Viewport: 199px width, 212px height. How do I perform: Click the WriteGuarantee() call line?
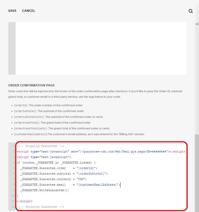(x=45, y=190)
